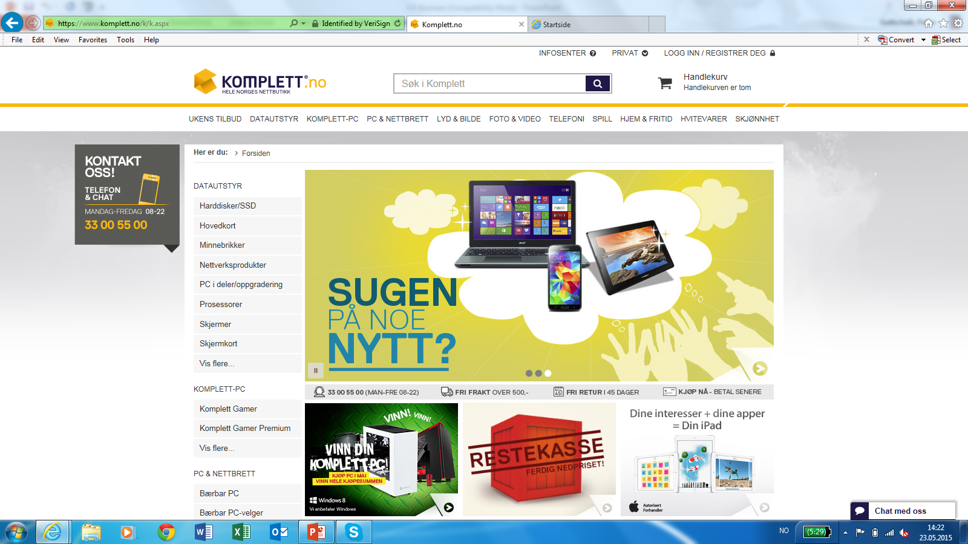The width and height of the screenshot is (968, 544).
Task: Click the lock icon next to Logg inn
Action: point(773,53)
